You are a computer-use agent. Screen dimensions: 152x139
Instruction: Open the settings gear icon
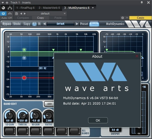tap(123, 18)
